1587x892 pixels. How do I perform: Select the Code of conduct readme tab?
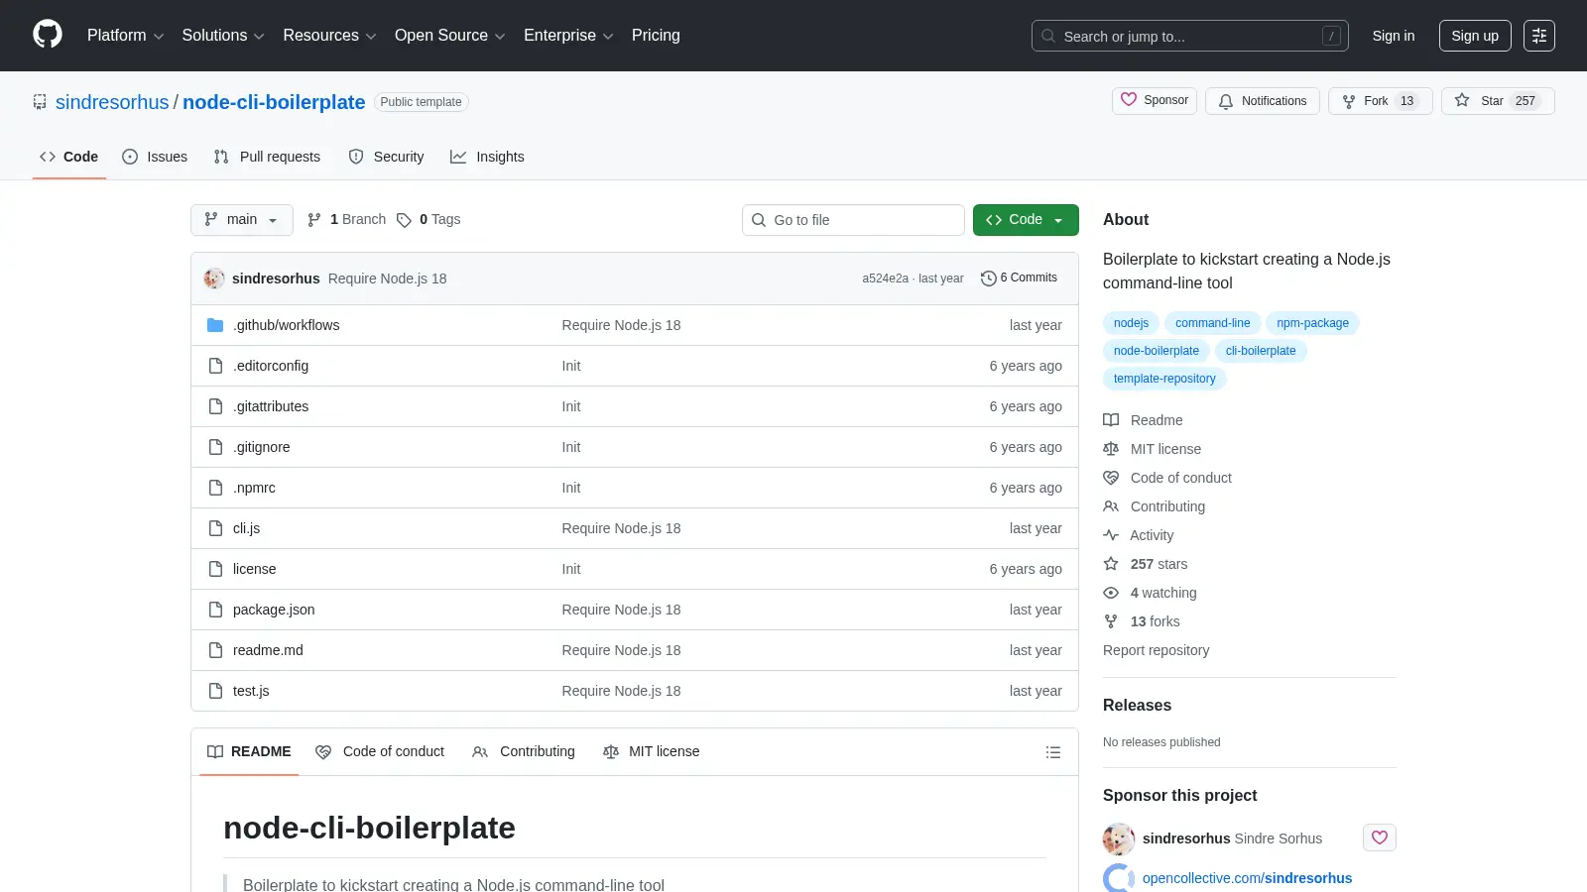tap(380, 752)
